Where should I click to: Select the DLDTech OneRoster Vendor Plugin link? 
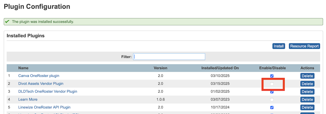tap(48, 92)
